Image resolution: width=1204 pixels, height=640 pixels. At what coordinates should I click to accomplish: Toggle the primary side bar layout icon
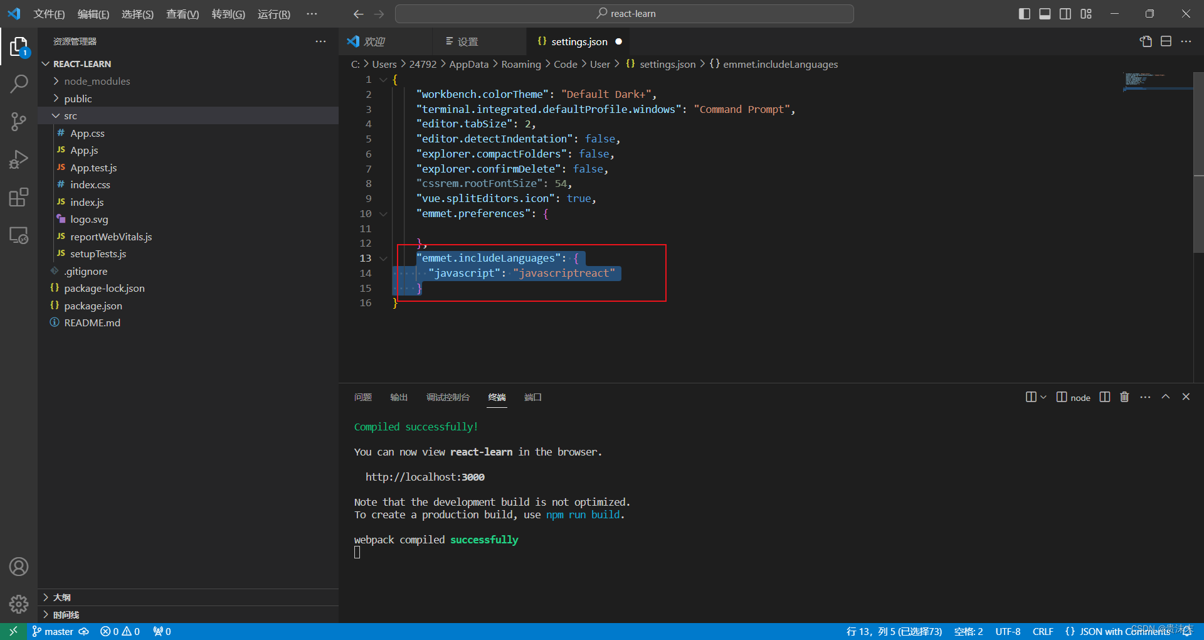[1025, 14]
